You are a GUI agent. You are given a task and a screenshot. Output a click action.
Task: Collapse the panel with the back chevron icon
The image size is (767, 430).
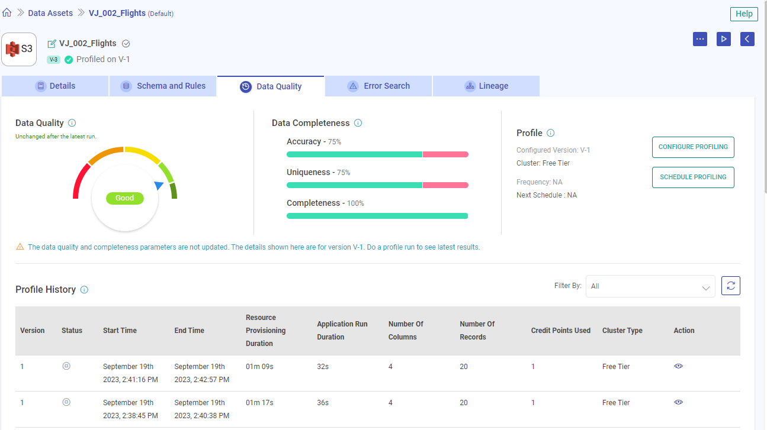(747, 38)
